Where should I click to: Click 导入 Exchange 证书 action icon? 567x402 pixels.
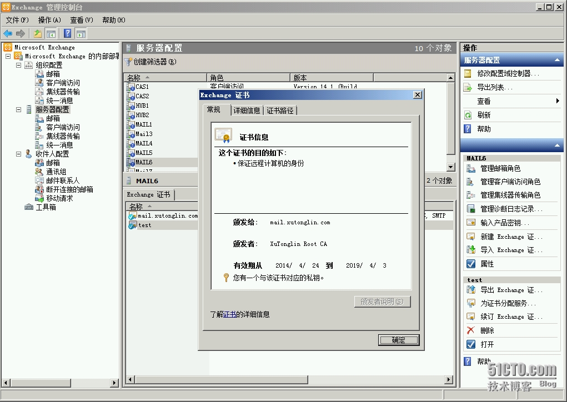pos(471,250)
